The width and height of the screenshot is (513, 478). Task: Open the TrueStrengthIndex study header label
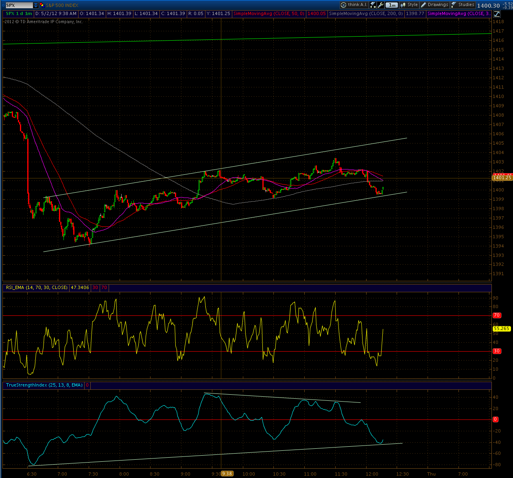(44, 385)
